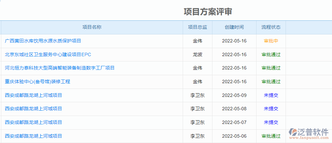Select the 审批中 status cell

click(x=271, y=41)
